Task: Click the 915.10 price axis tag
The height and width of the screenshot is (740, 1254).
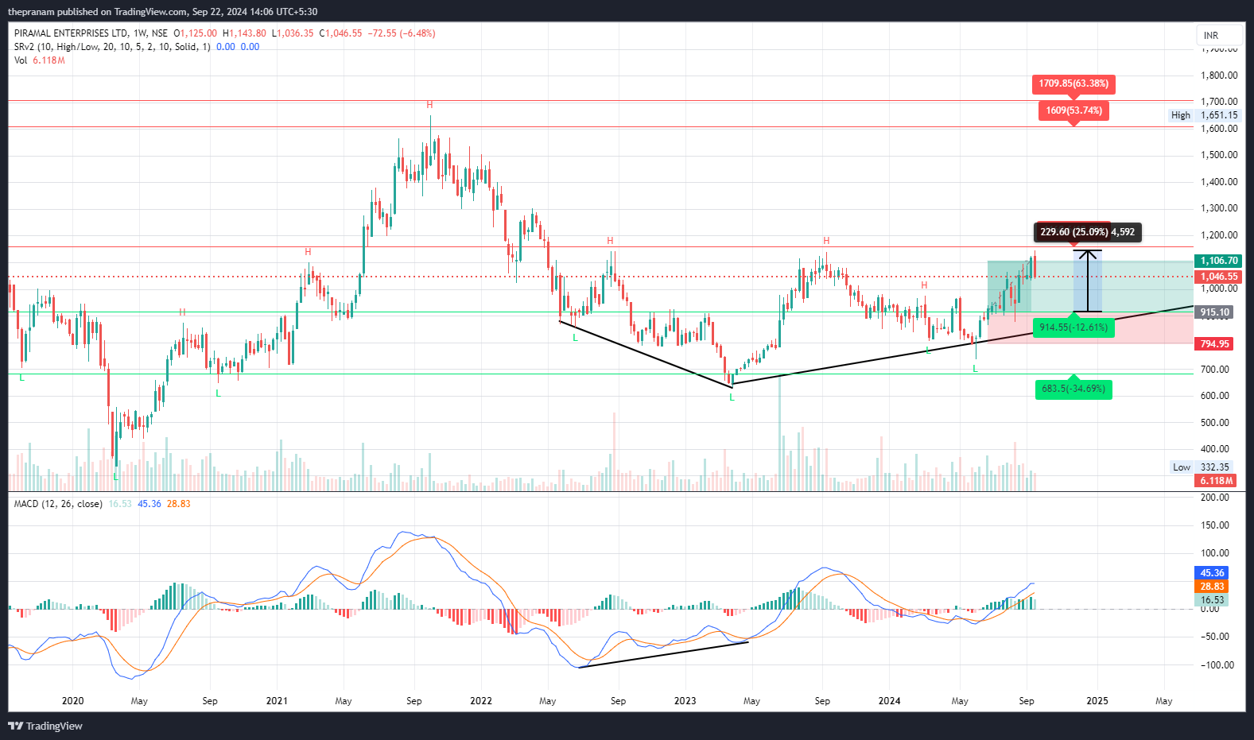Action: point(1215,312)
